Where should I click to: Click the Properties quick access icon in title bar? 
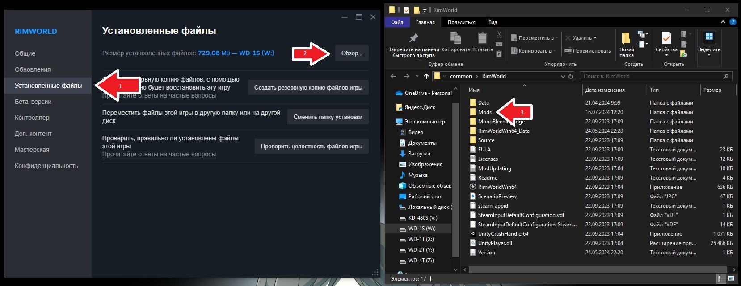click(x=406, y=10)
